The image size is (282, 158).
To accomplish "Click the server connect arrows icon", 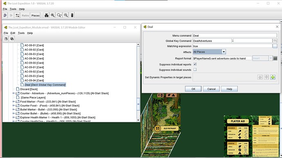I will [x=17, y=15].
